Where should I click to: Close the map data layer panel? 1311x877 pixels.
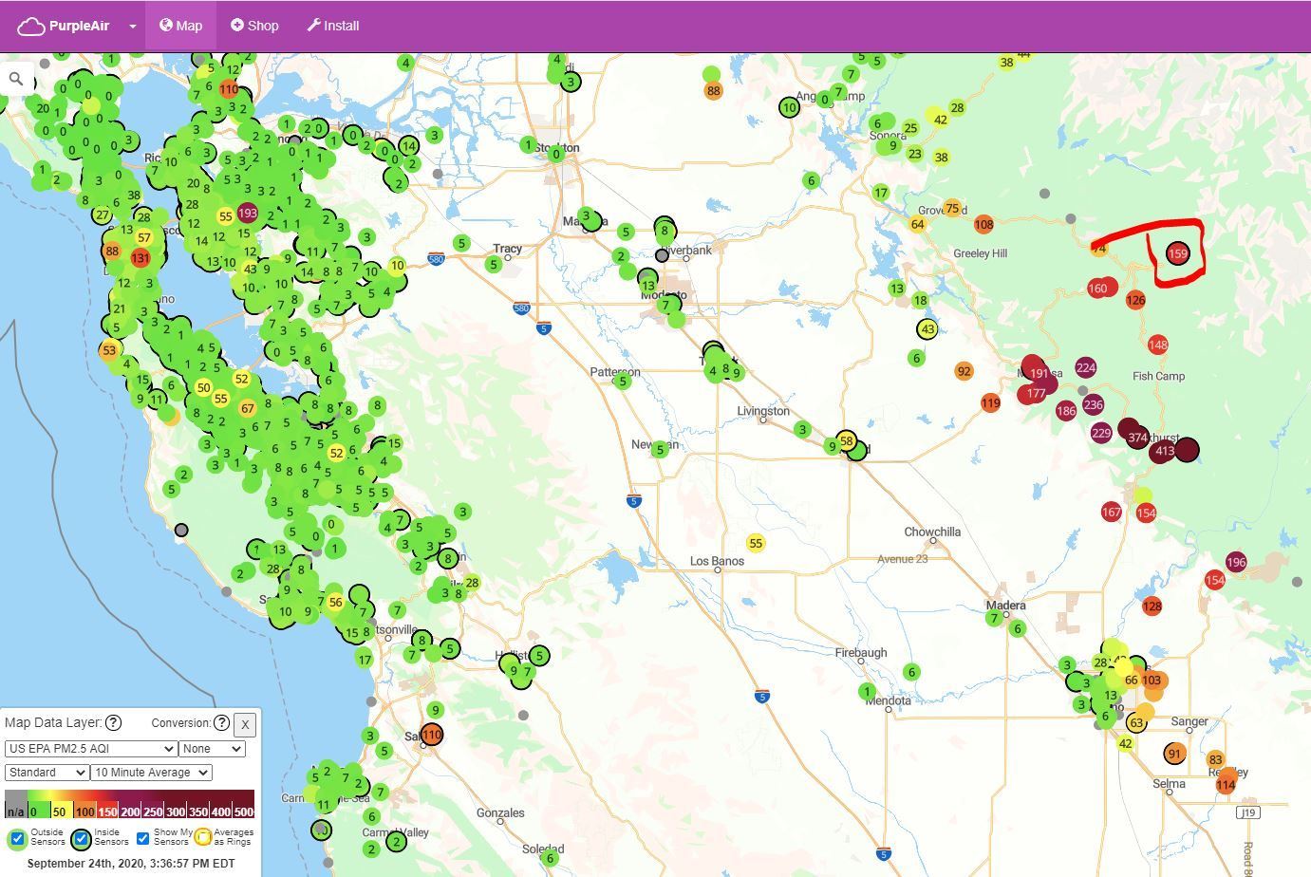[x=245, y=725]
